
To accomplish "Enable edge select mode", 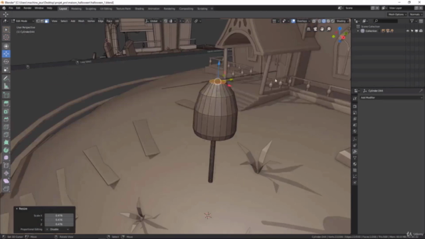I will tap(42, 21).
